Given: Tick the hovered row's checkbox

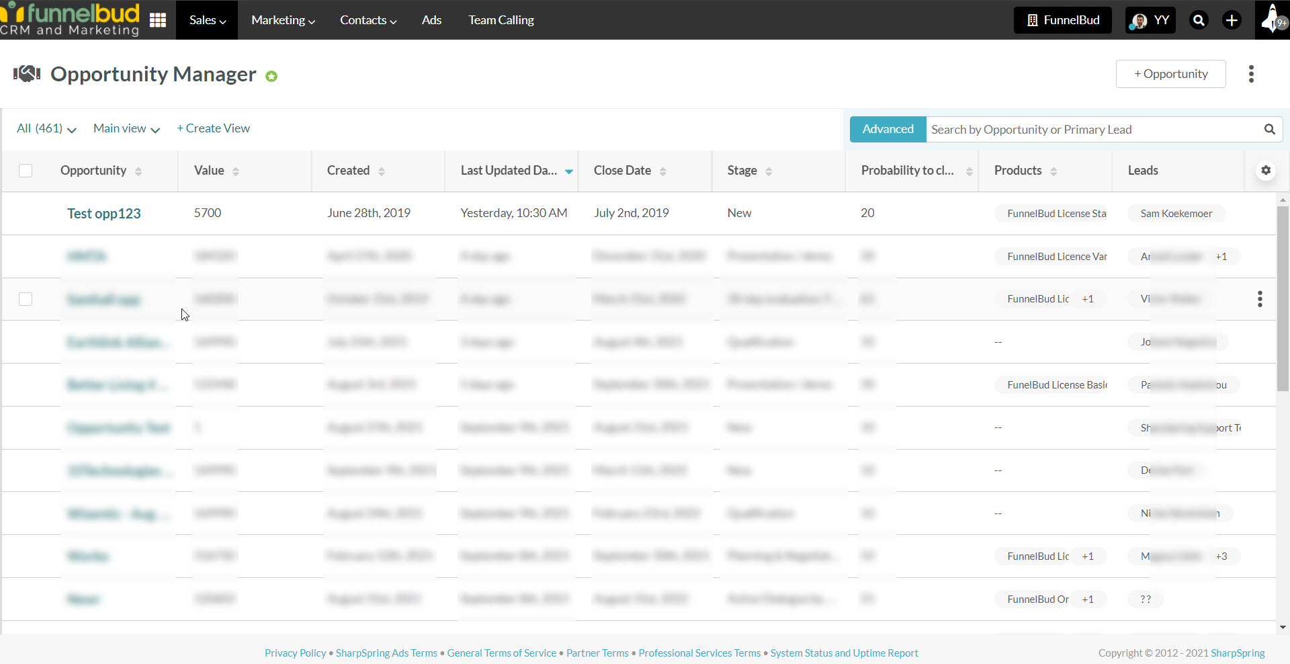Looking at the screenshot, I should [26, 299].
